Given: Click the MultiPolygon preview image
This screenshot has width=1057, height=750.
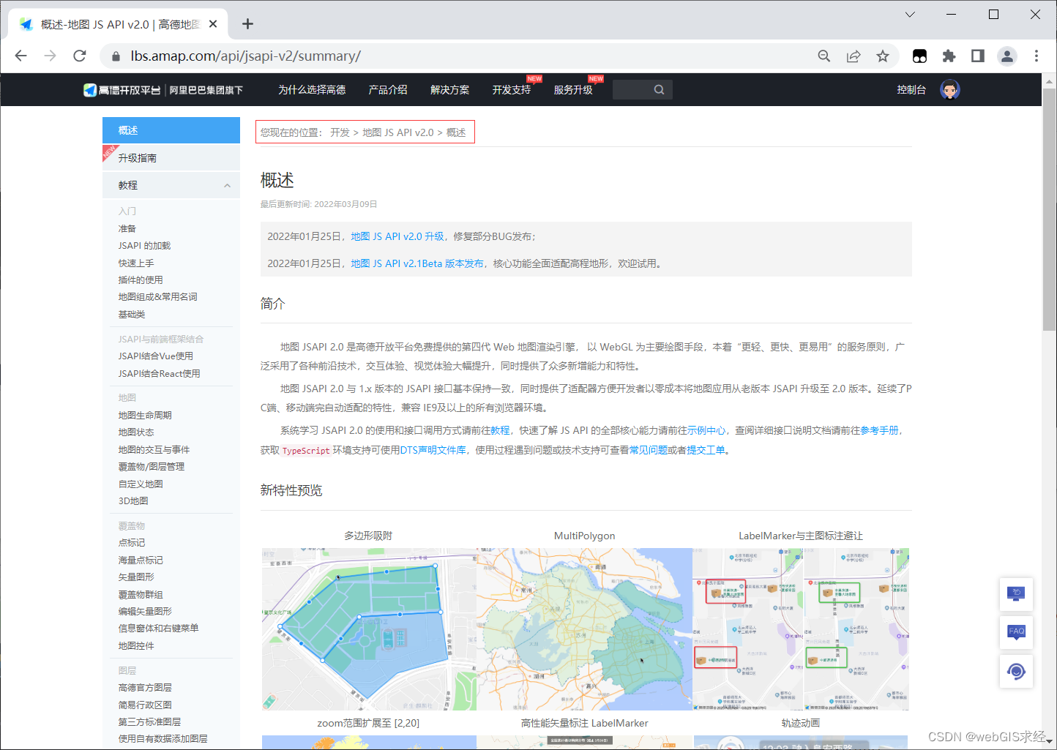Looking at the screenshot, I should 584,629.
